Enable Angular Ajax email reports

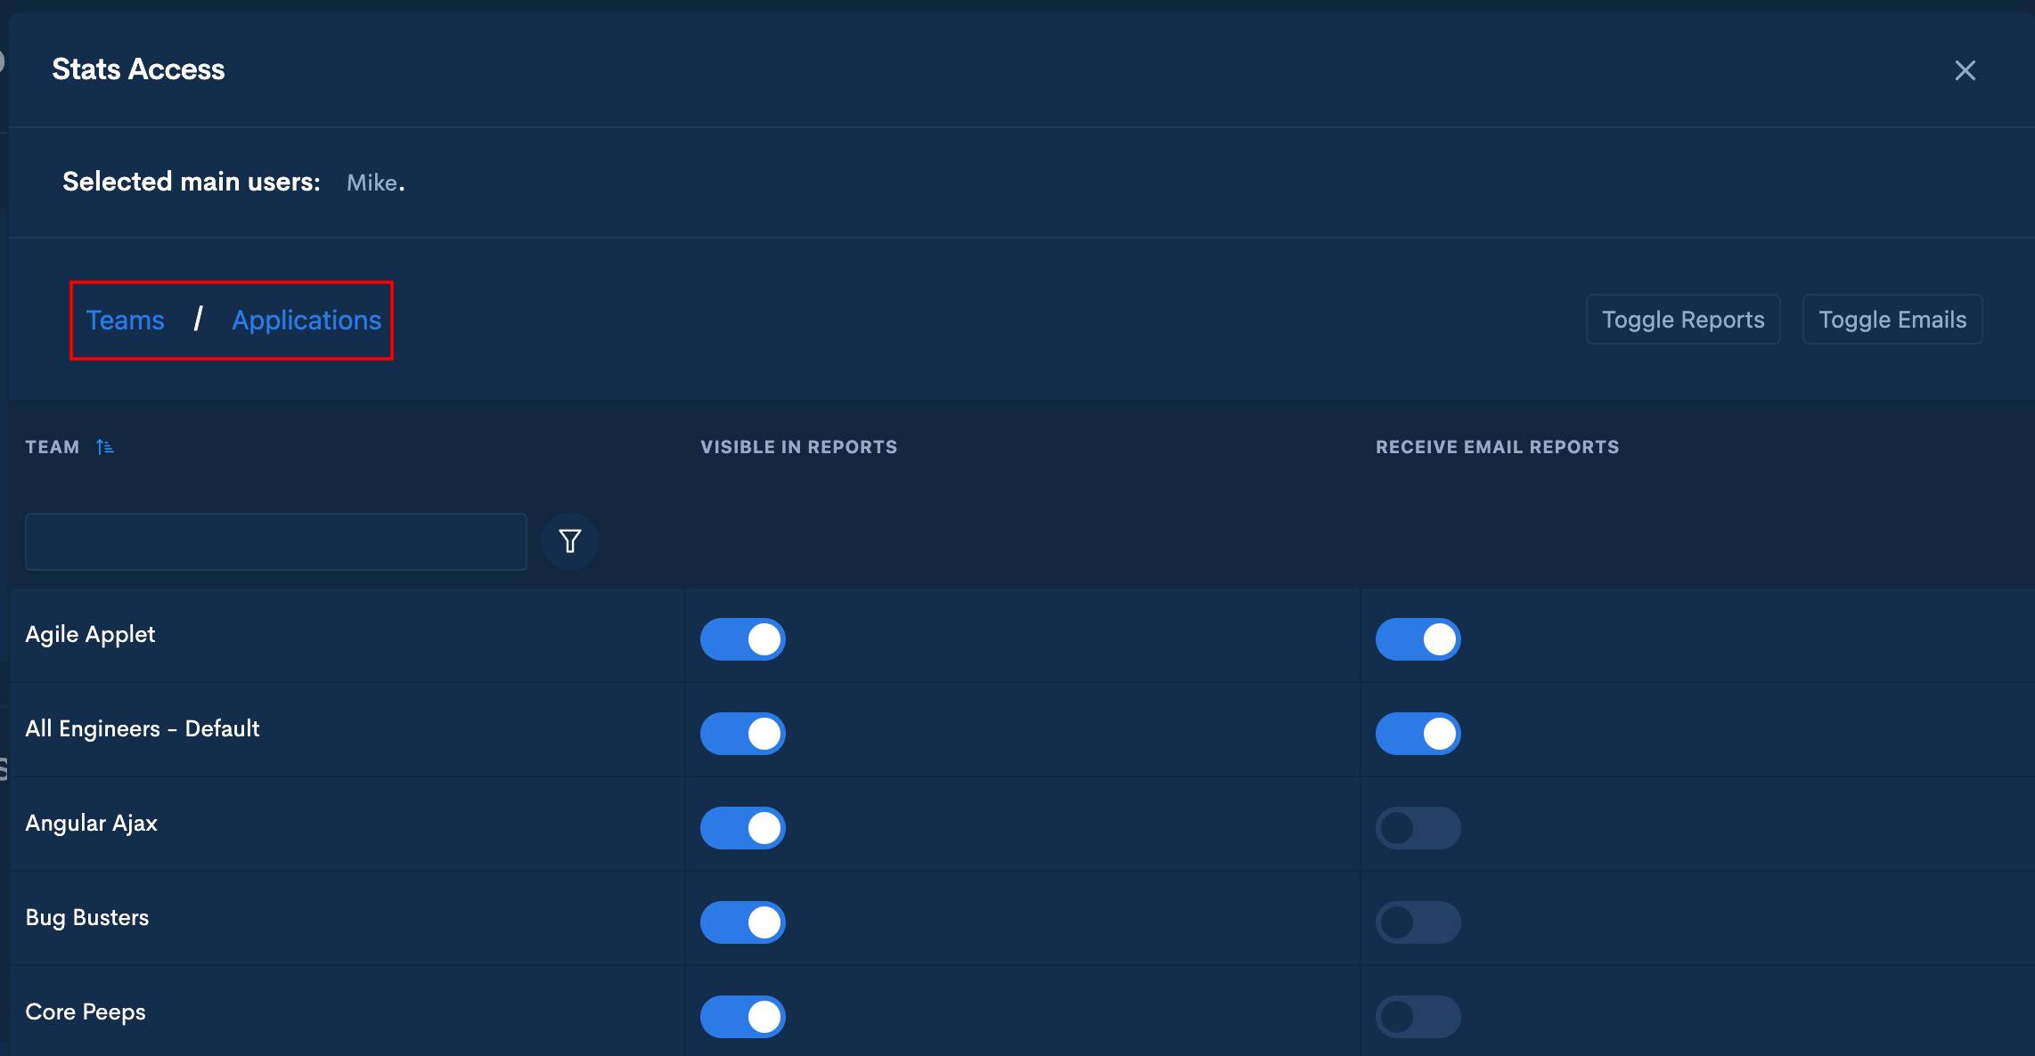[x=1418, y=828]
